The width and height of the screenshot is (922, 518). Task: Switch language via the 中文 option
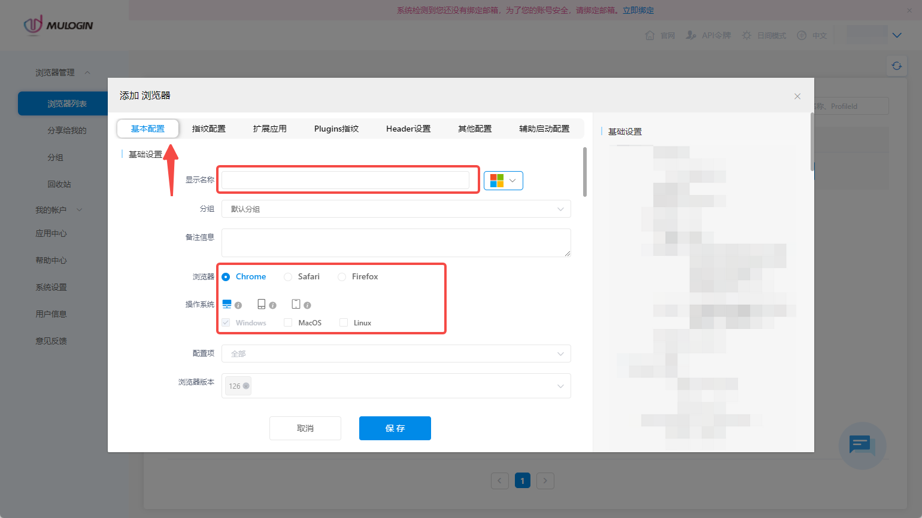coord(812,35)
